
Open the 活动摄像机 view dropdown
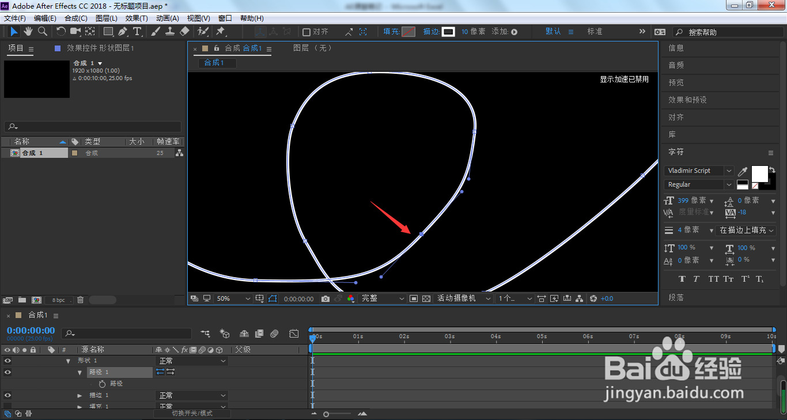point(463,298)
